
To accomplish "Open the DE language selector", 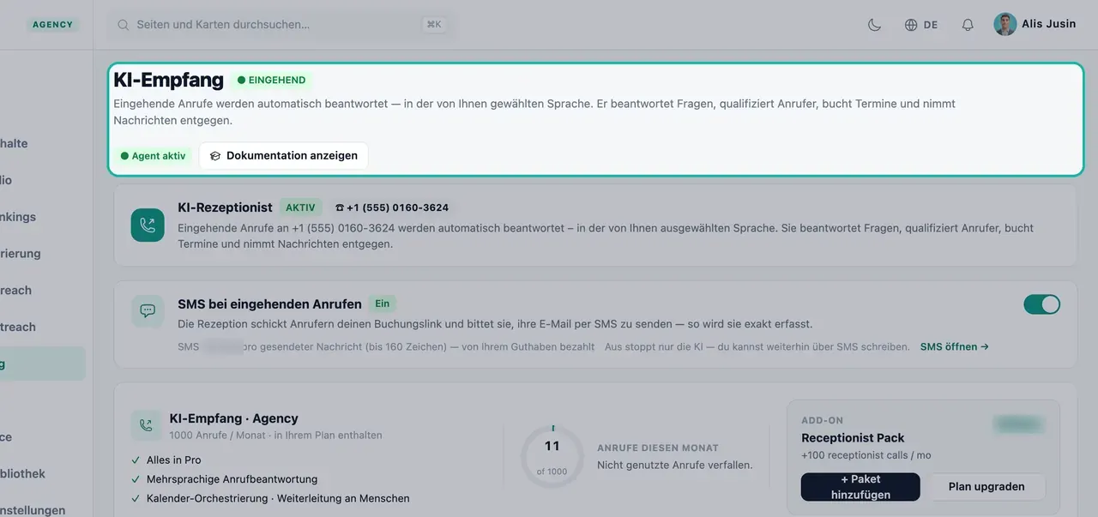I will click(x=921, y=25).
